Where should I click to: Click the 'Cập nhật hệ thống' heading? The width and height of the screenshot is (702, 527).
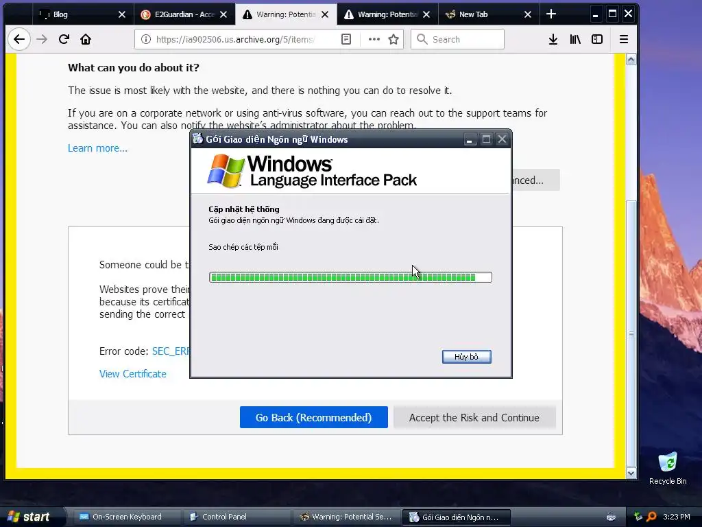[x=244, y=209]
